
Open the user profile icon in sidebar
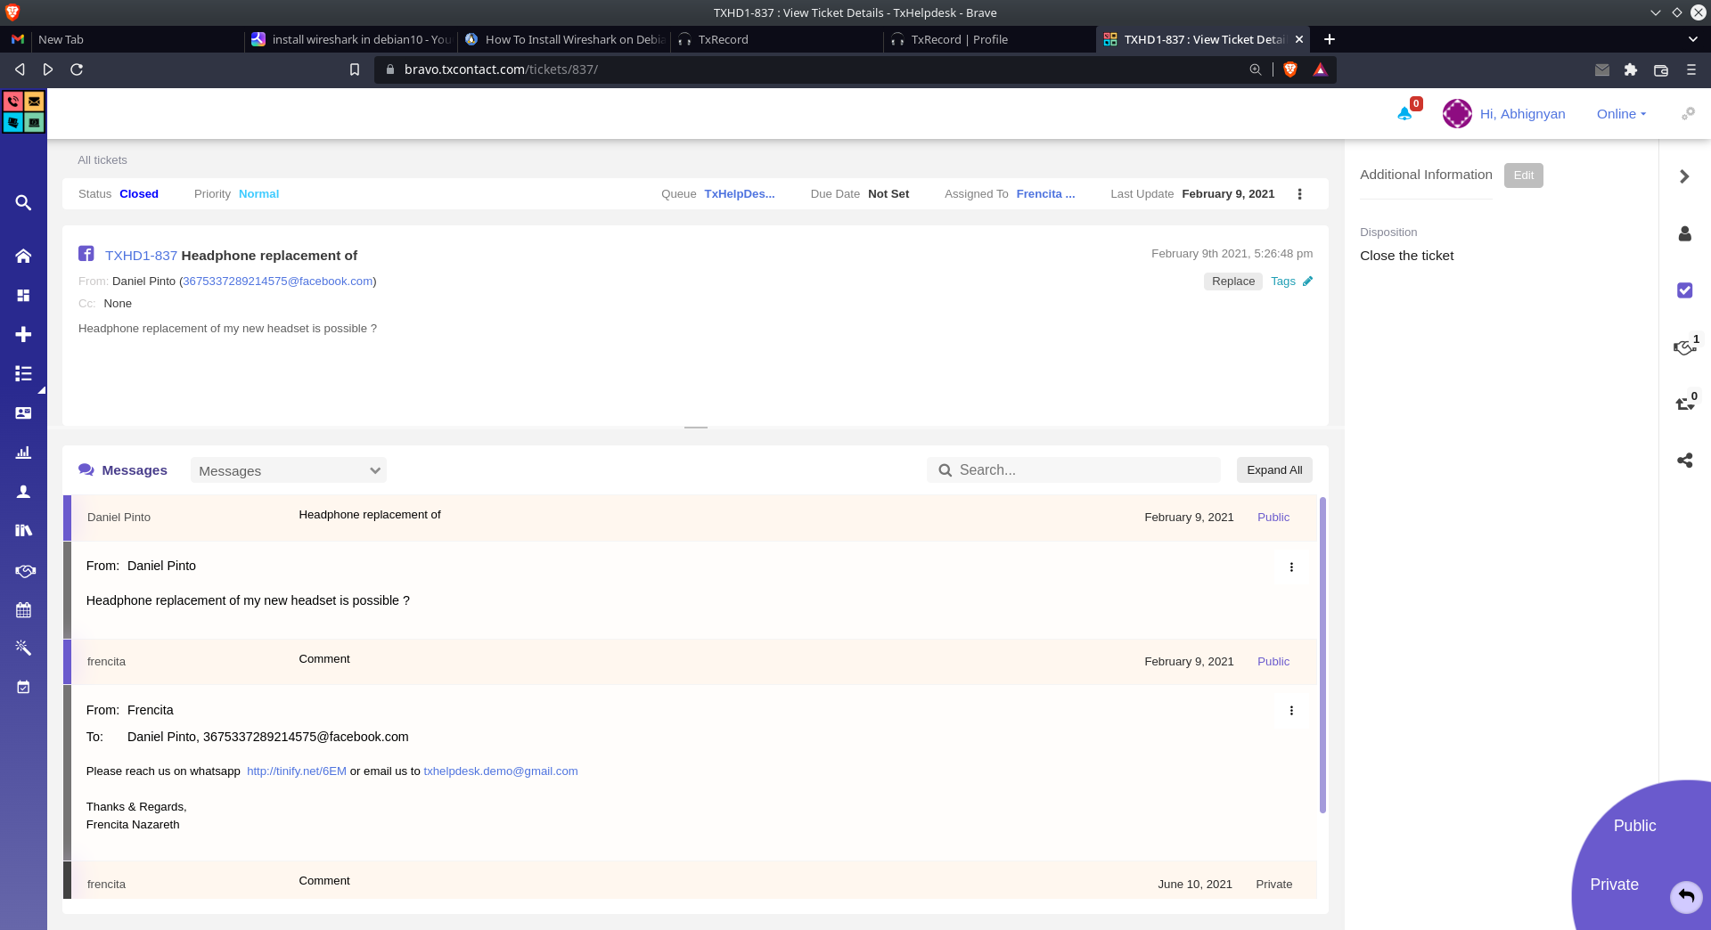[x=23, y=492]
